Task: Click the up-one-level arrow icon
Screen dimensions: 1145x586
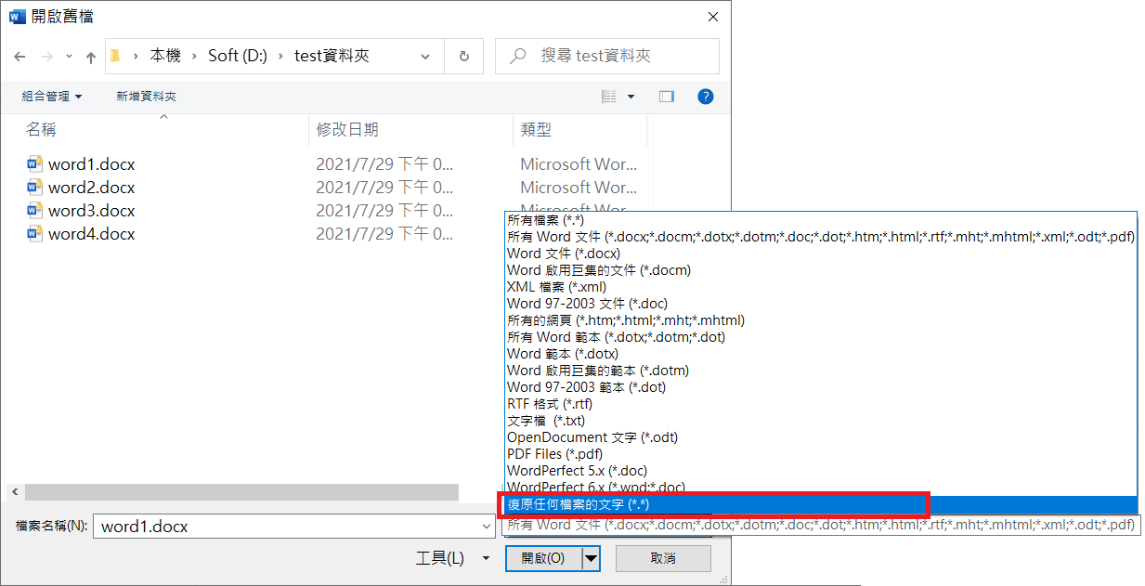Action: point(91,57)
